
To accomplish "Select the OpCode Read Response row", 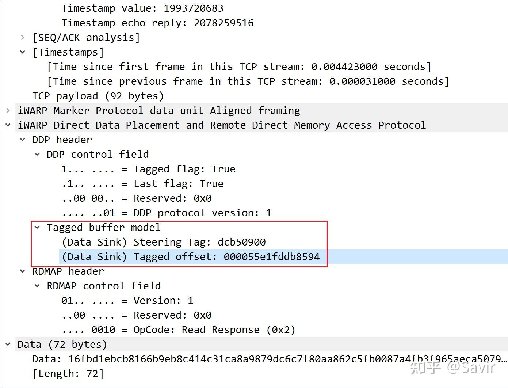I will (179, 329).
